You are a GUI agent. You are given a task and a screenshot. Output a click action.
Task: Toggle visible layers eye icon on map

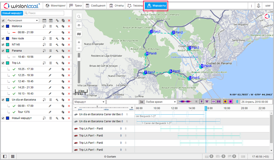click(x=79, y=25)
